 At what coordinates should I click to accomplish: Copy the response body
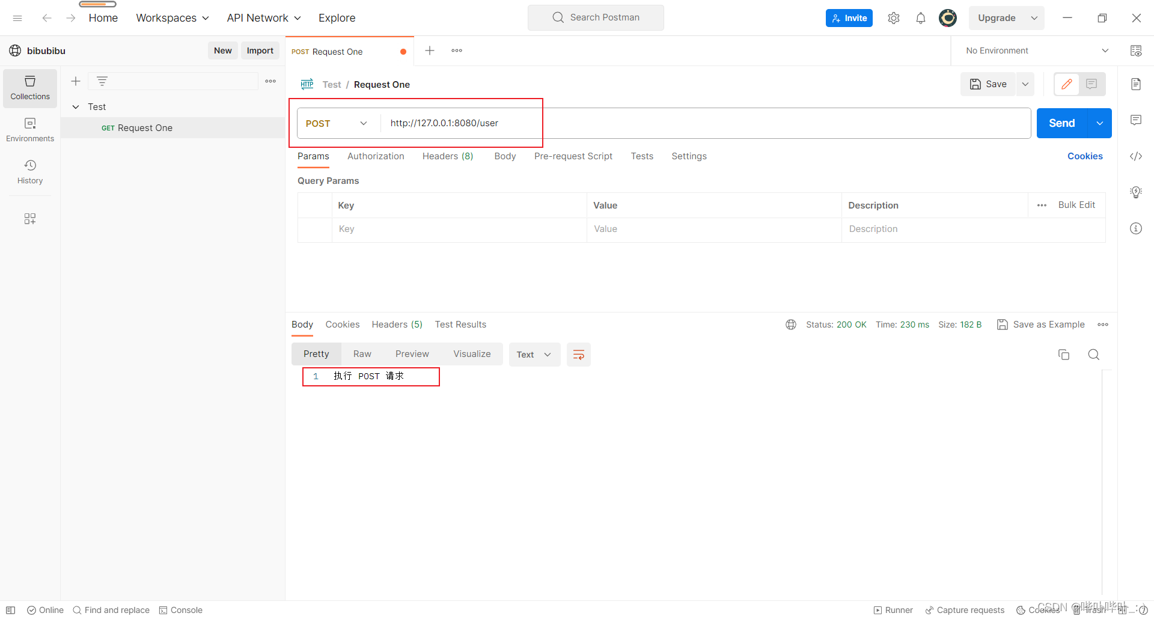click(1064, 355)
